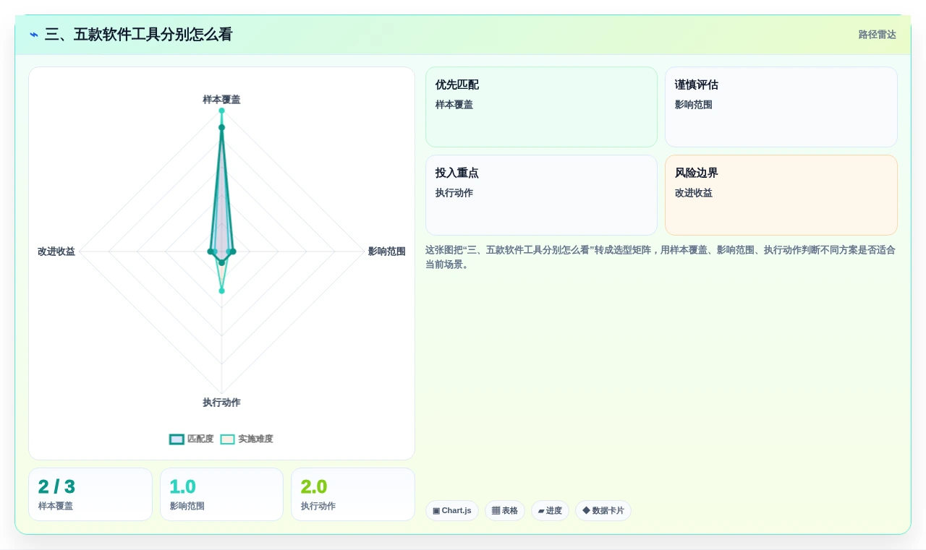Click the 实施难度 legend label
The width and height of the screenshot is (926, 550).
(256, 439)
